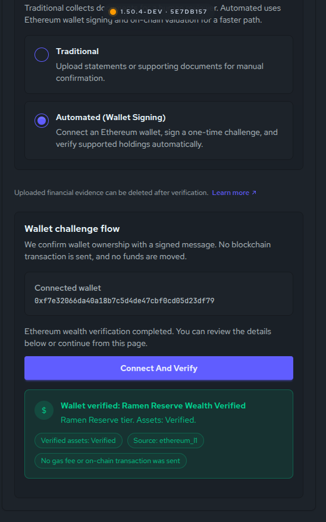Click the Connected wallet label
The image size is (326, 522).
(68, 288)
